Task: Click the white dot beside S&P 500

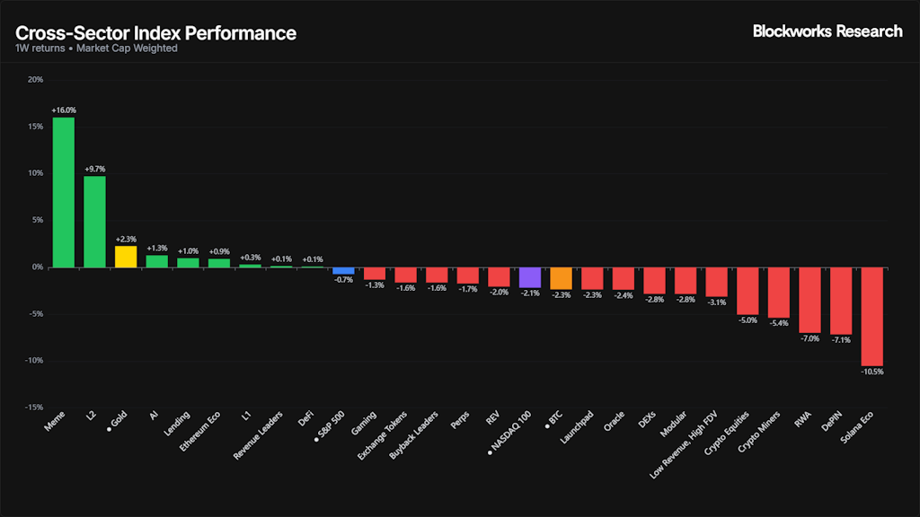Action: pos(317,440)
